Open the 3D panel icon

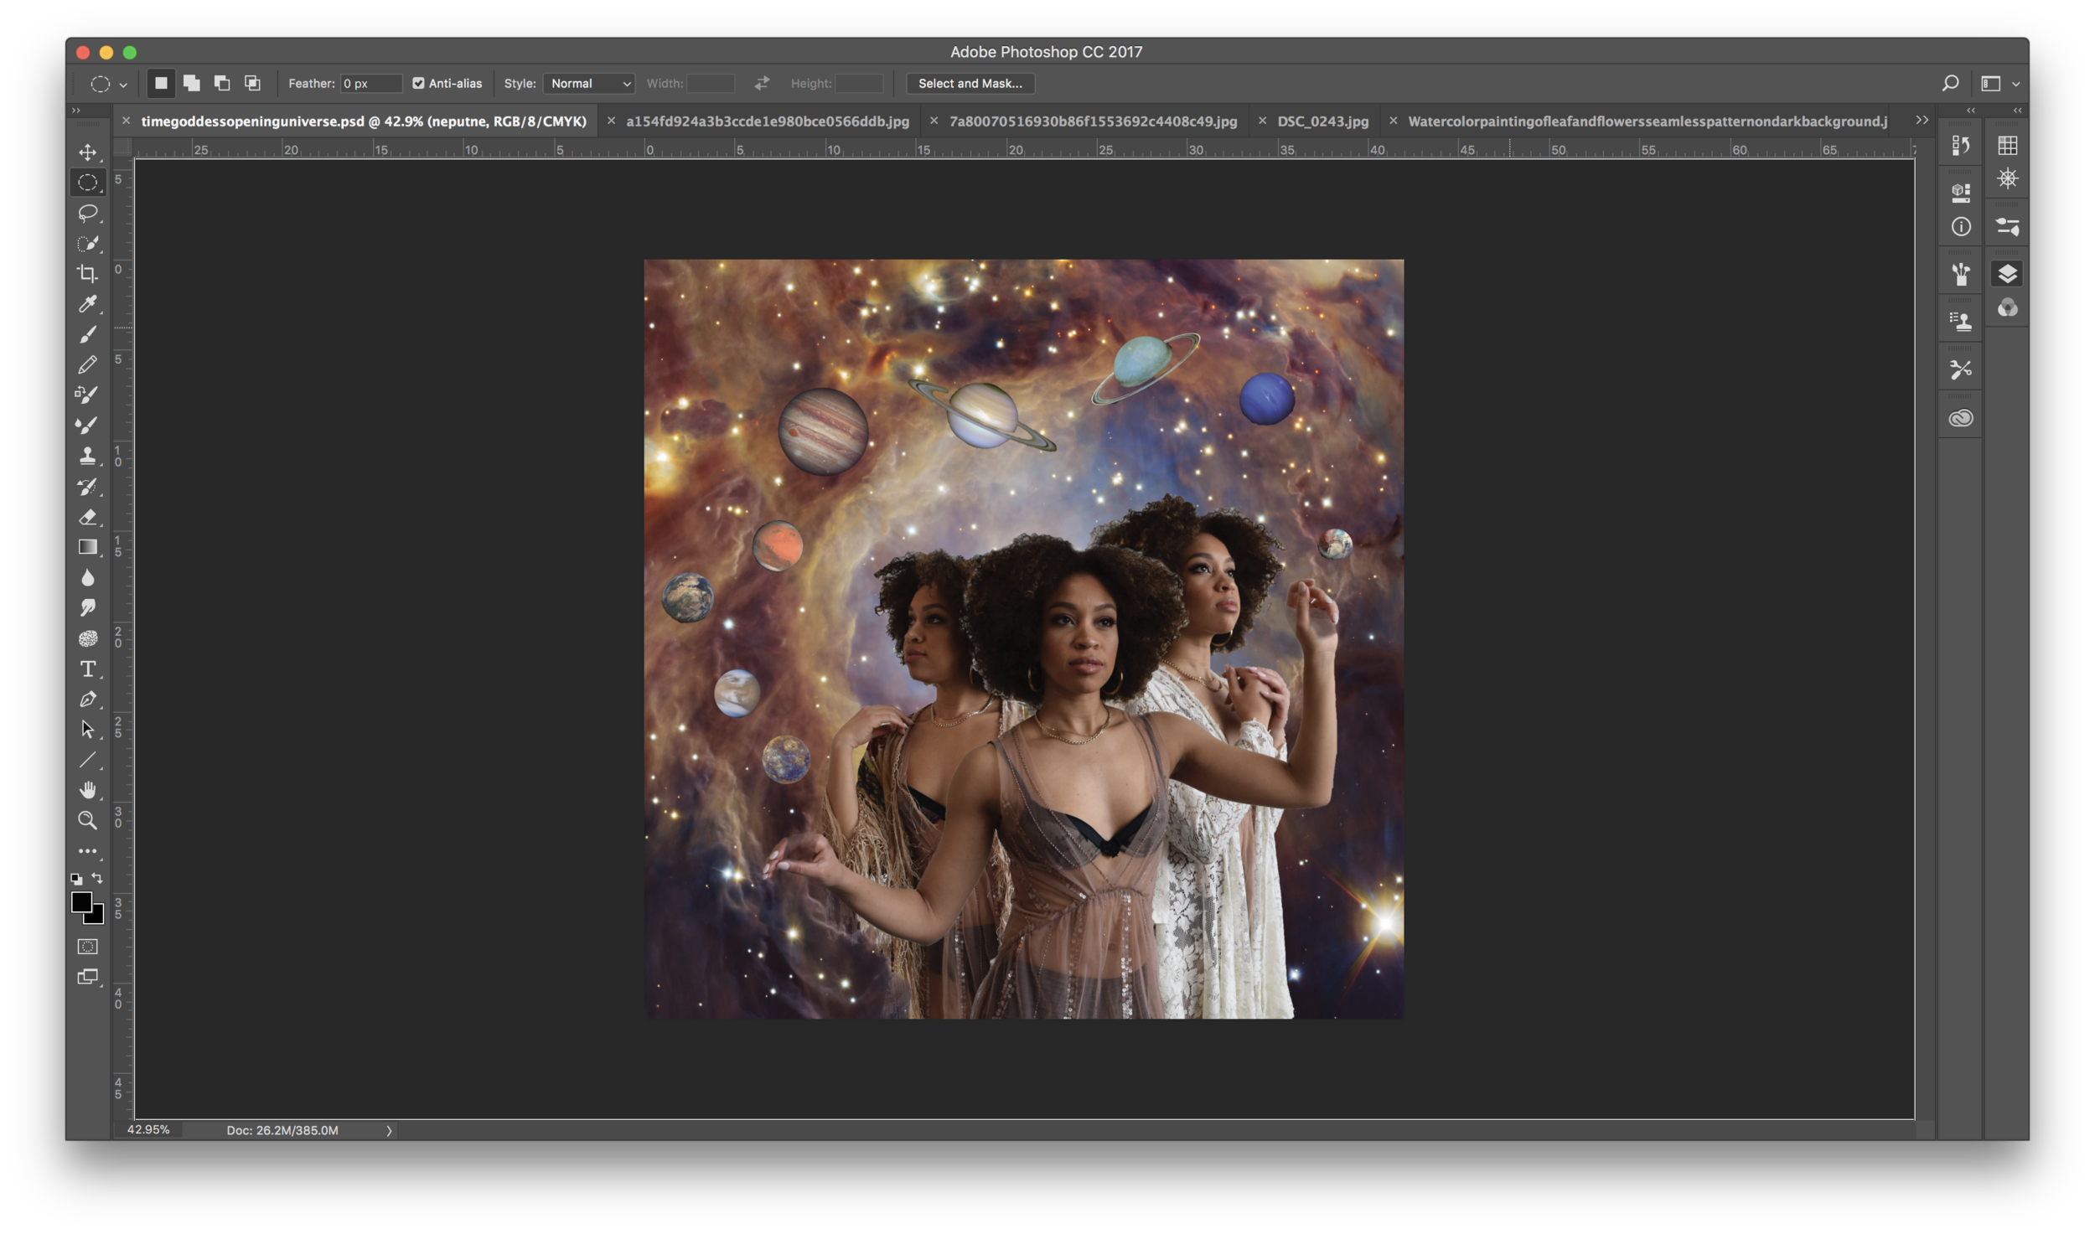point(1960,192)
